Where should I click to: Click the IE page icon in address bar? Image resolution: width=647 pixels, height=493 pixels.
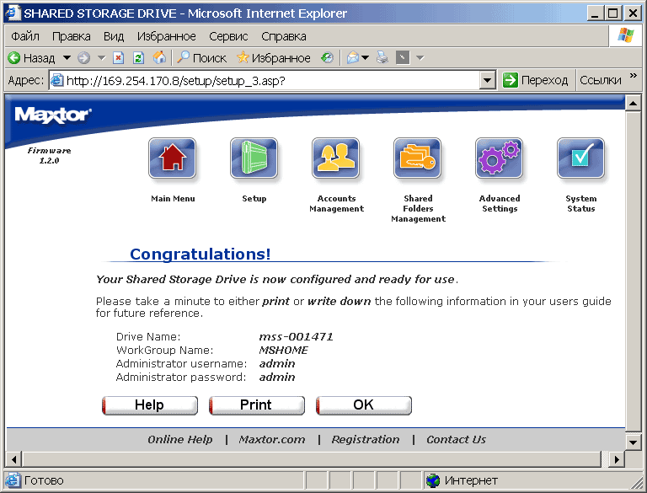(57, 80)
